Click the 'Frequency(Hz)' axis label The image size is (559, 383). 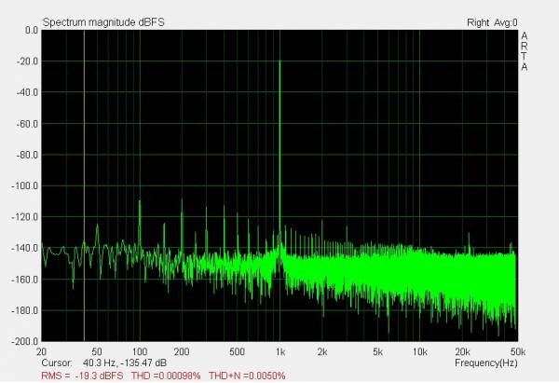[x=486, y=363]
